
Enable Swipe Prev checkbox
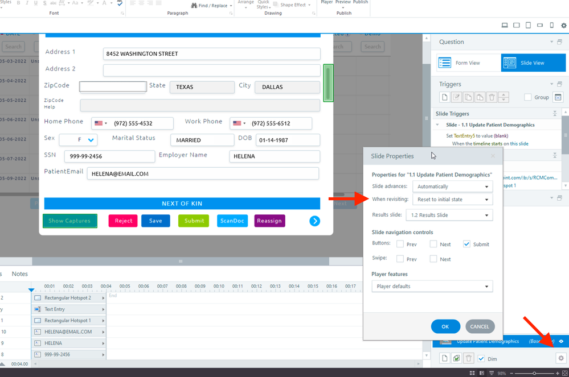(400, 259)
